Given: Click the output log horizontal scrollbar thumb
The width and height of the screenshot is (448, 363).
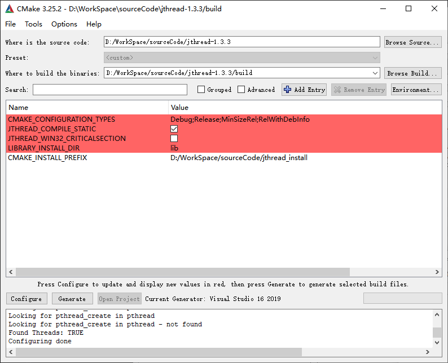Looking at the screenshot, I should tap(159, 352).
